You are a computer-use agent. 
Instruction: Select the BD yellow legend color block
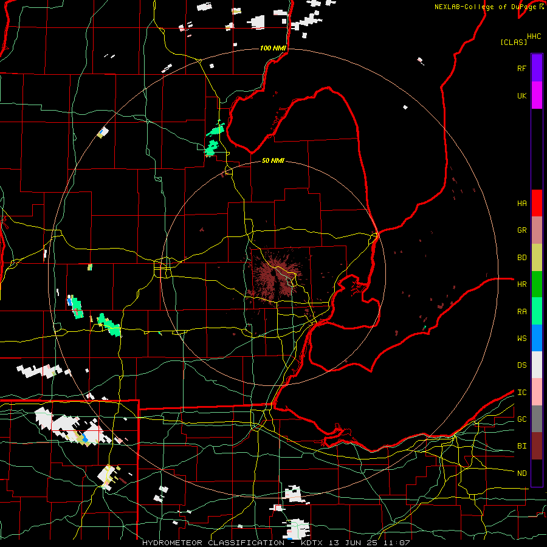click(537, 258)
